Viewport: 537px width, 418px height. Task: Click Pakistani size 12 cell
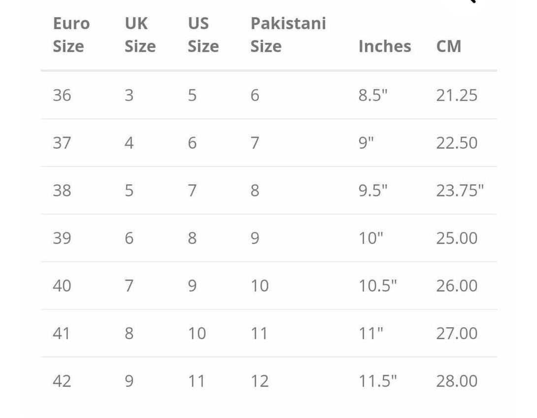tap(260, 381)
